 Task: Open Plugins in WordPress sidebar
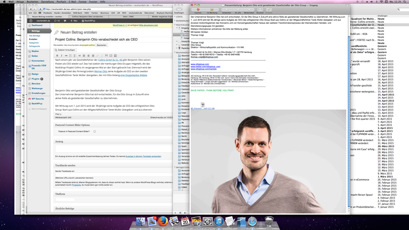point(36,79)
